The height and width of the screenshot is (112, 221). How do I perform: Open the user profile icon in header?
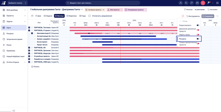click(181, 3)
